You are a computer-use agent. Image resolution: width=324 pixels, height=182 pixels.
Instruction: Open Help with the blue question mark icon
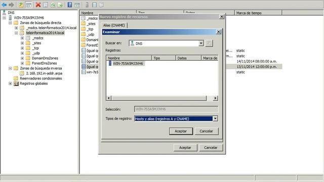pyautogui.click(x=70, y=5)
